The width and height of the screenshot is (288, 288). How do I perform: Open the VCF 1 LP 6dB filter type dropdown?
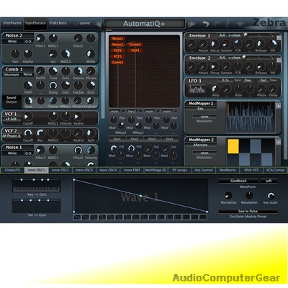coord(12,120)
